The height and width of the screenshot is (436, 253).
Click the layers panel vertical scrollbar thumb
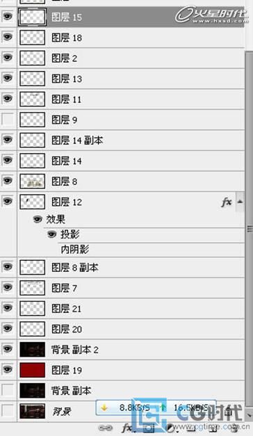249,228
